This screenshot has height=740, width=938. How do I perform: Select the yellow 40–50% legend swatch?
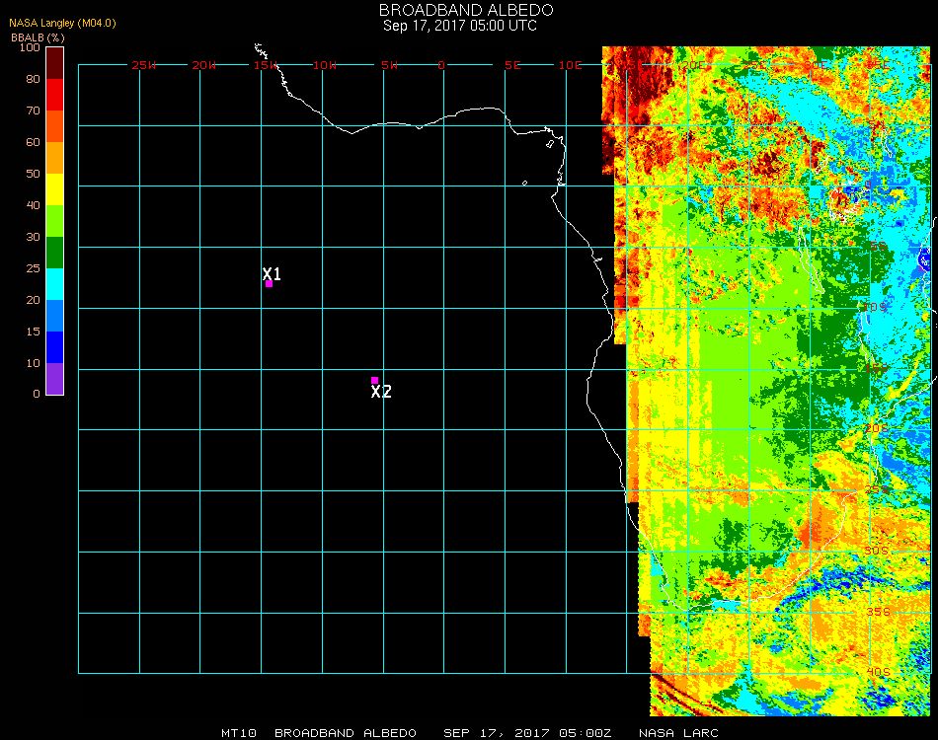pyautogui.click(x=54, y=188)
